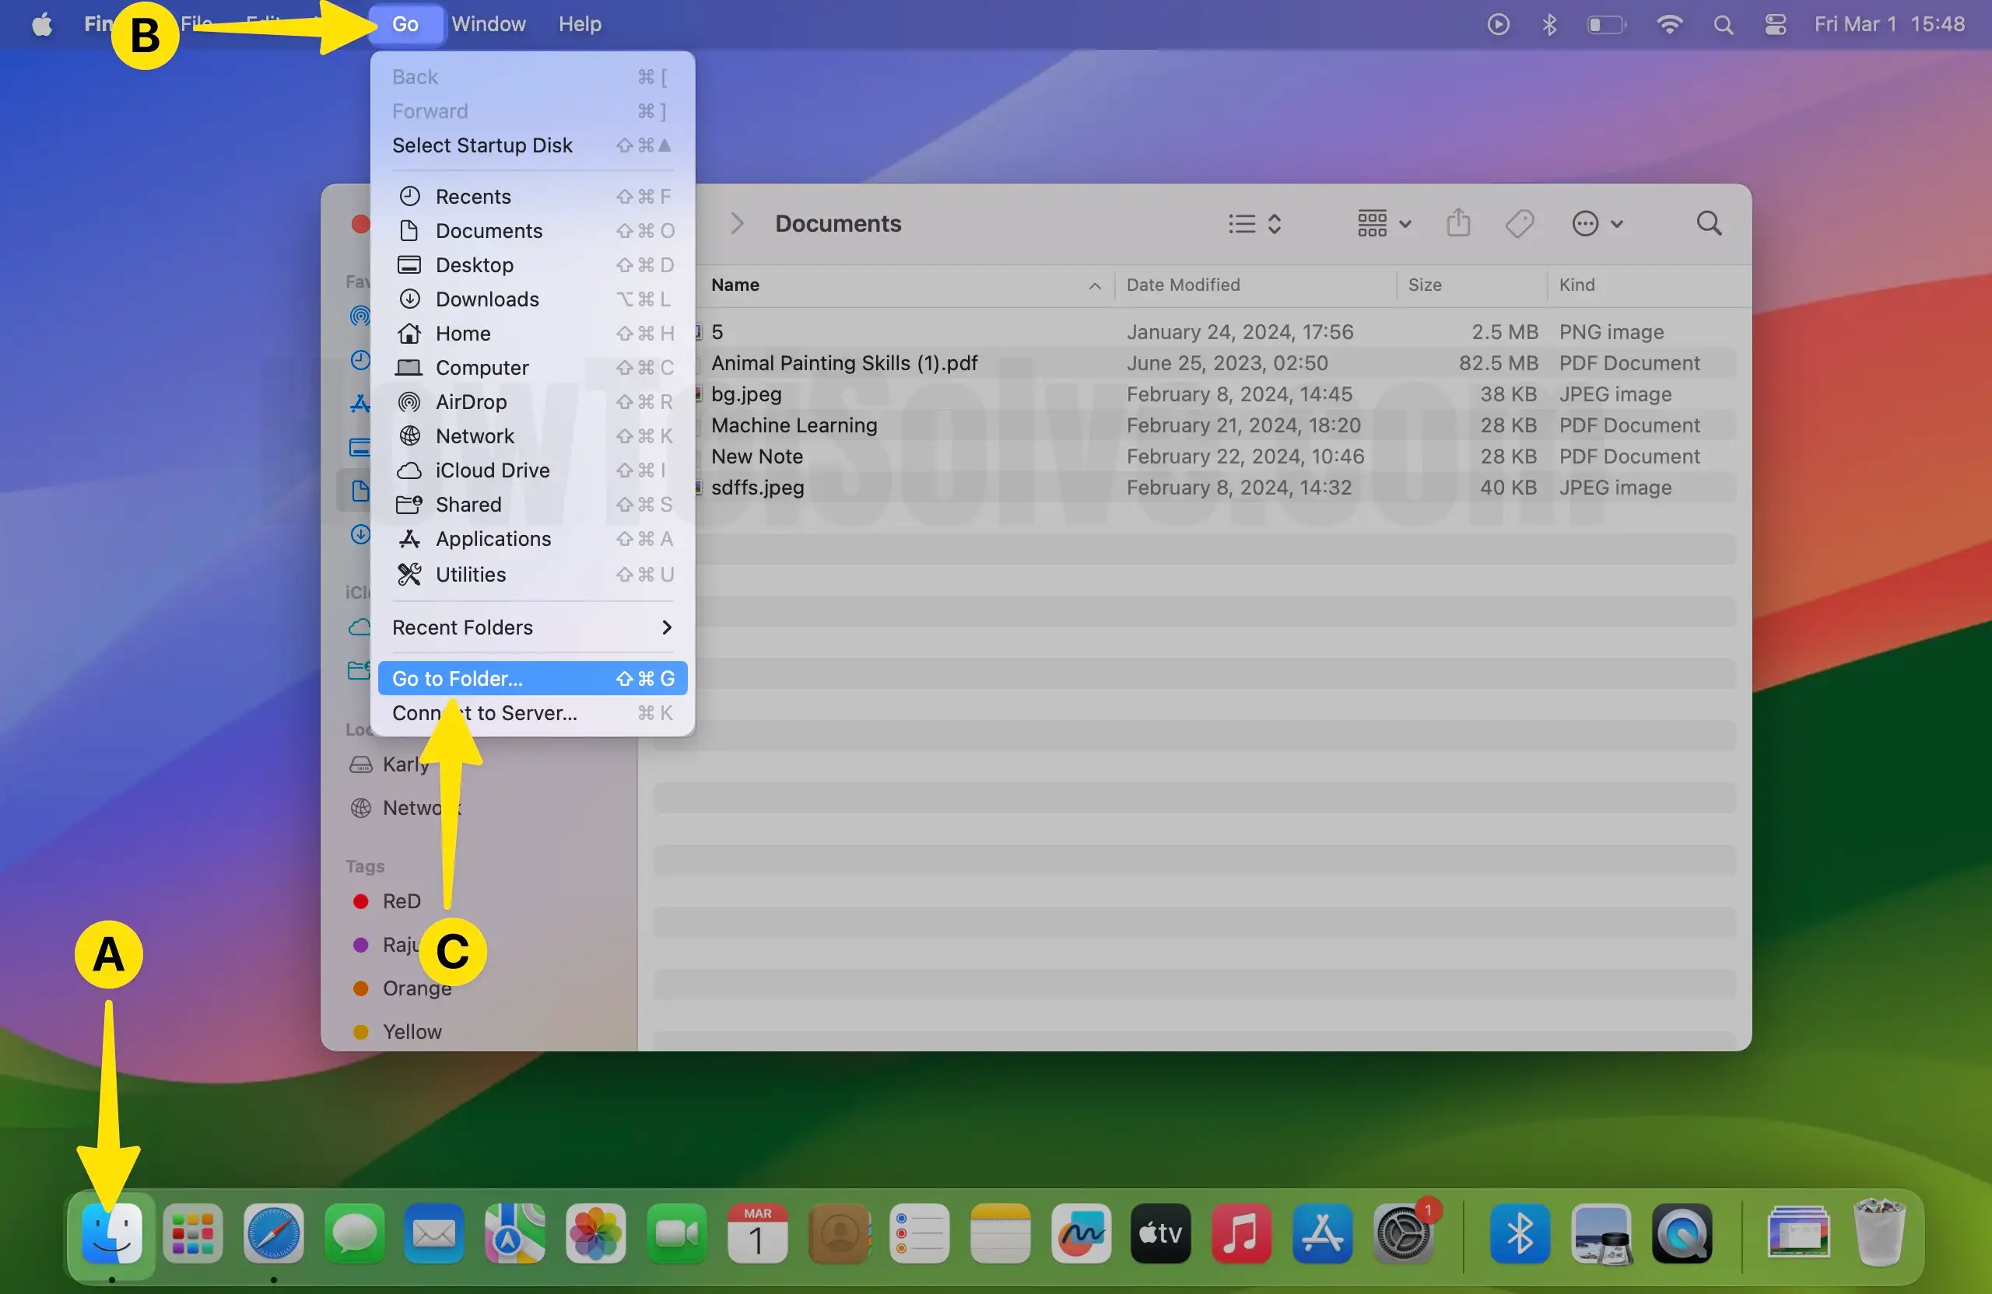Click the Finder search magnifier icon

[x=1708, y=223]
